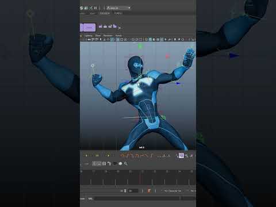The height and width of the screenshot is (207, 276).
Task: Toggle the first timeline layout button
Action: 94,163
